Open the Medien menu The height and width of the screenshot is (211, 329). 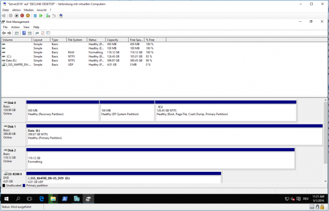point(29,10)
